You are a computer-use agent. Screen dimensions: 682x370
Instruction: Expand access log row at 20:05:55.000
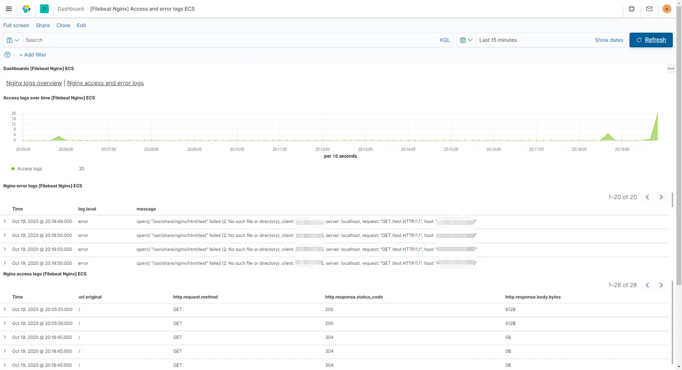click(5, 309)
